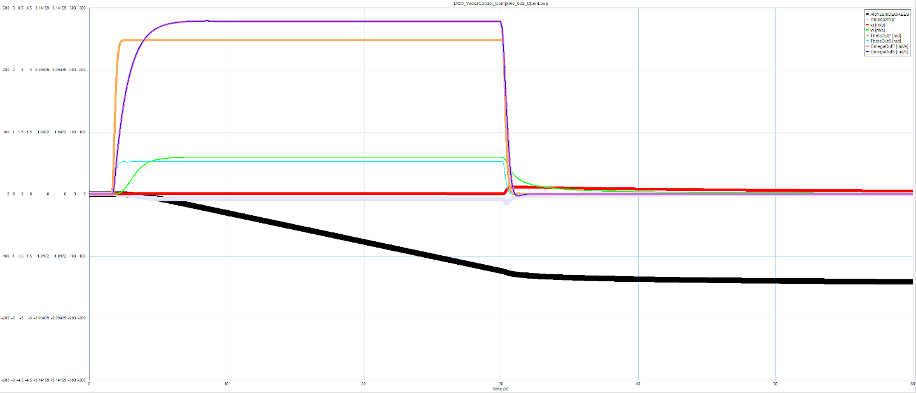Screen dimensions: 916x393
Task: Click the x-axis tick labeled 40
Action: [x=638, y=384]
